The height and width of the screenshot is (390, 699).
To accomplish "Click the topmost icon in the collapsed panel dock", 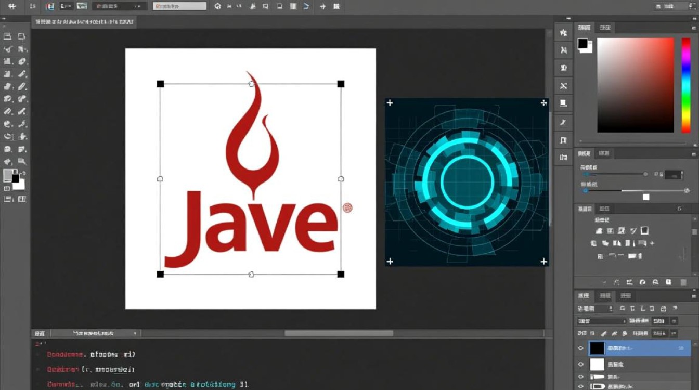I will click(563, 33).
